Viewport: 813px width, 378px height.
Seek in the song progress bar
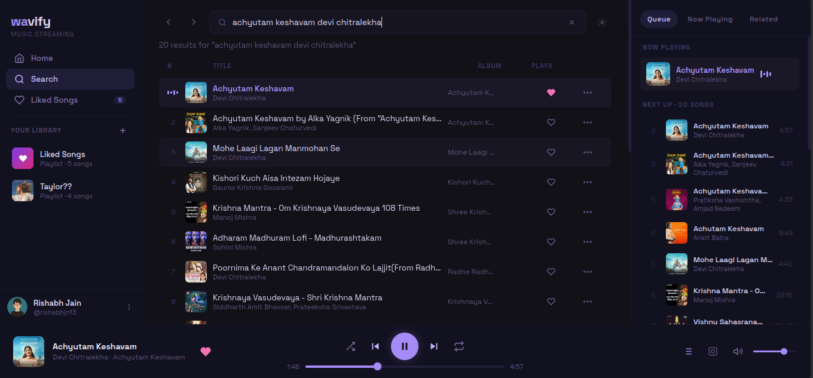tap(404, 367)
